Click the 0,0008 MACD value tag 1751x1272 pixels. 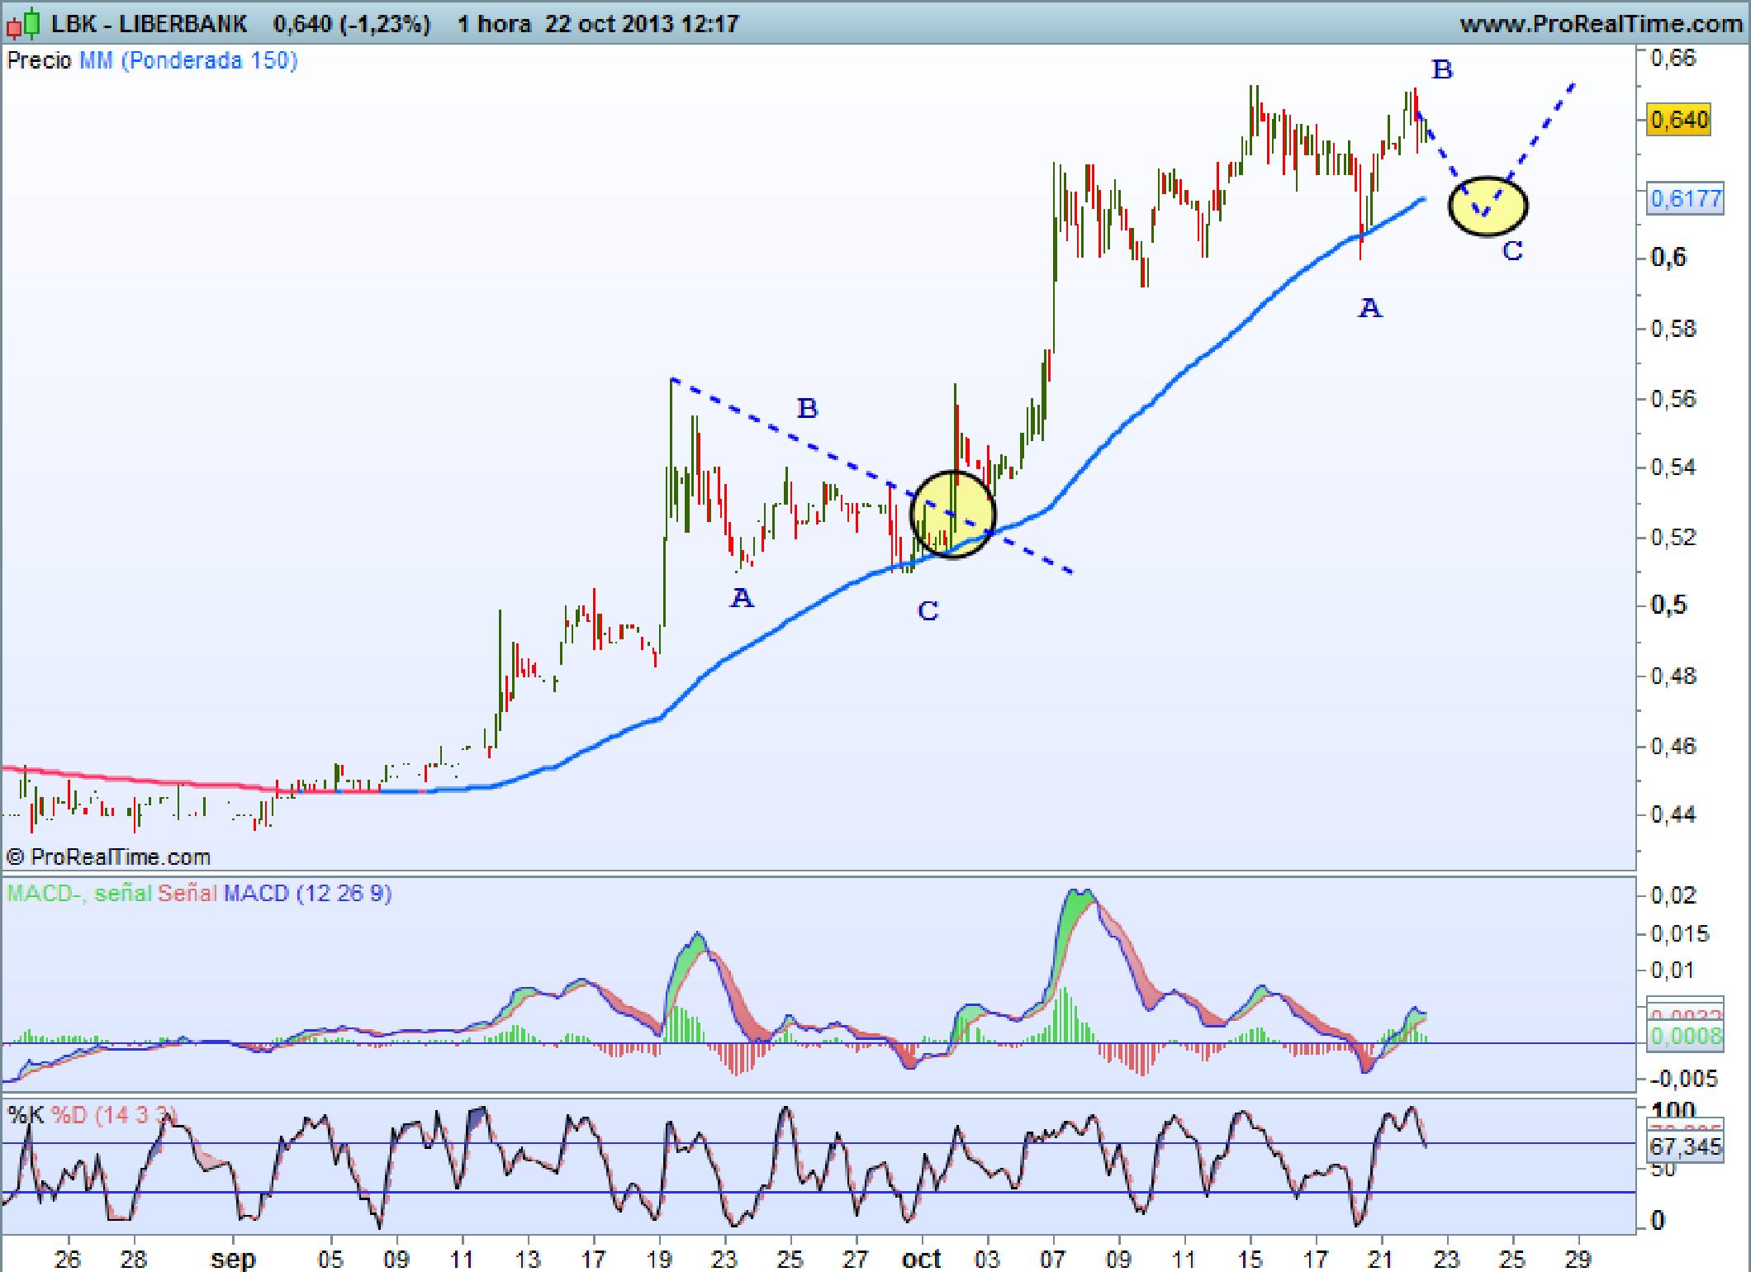point(1685,1037)
